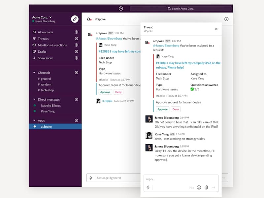Click James Bloomberg's avatar on 2:19 PM reply

149,148
